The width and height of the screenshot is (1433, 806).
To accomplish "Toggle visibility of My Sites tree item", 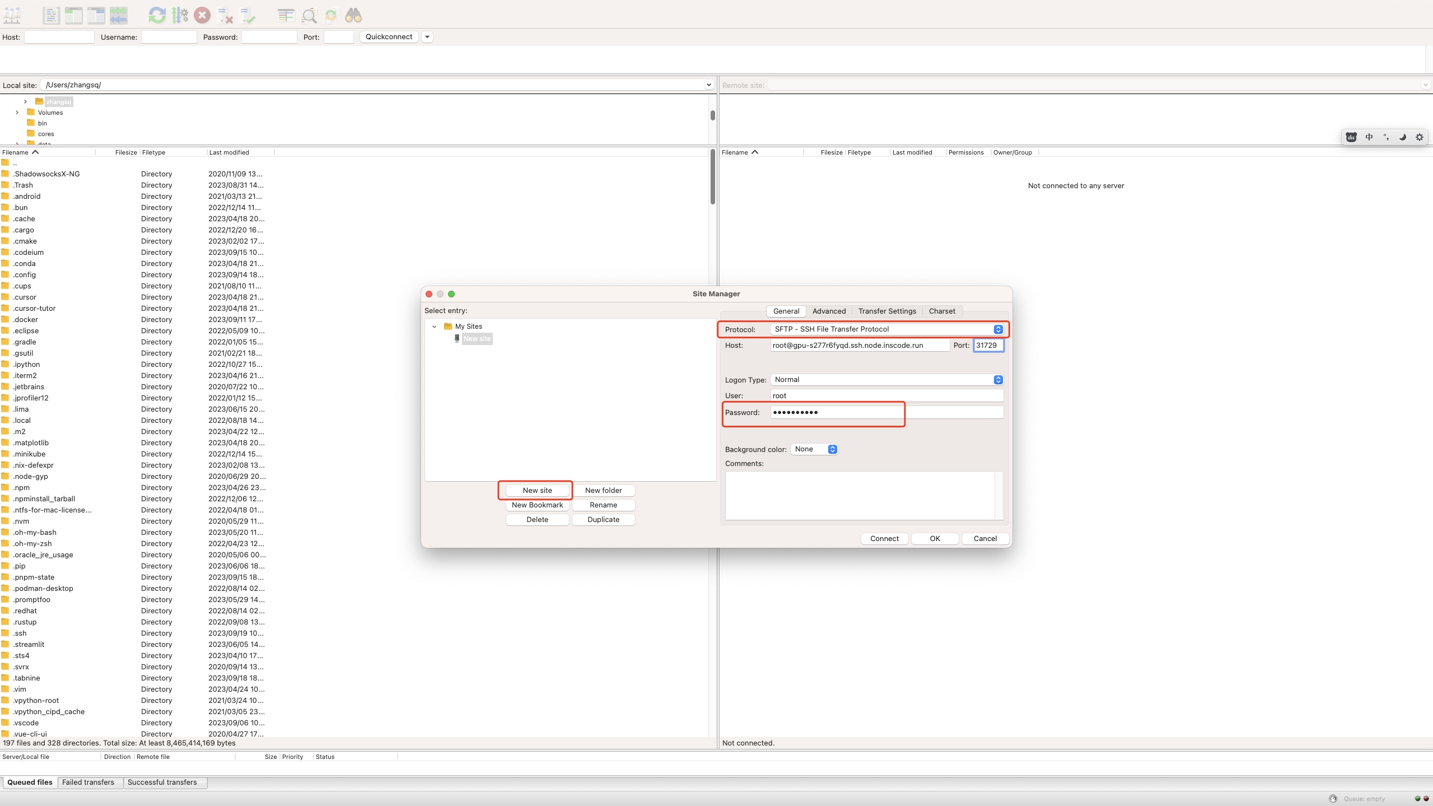I will [434, 326].
